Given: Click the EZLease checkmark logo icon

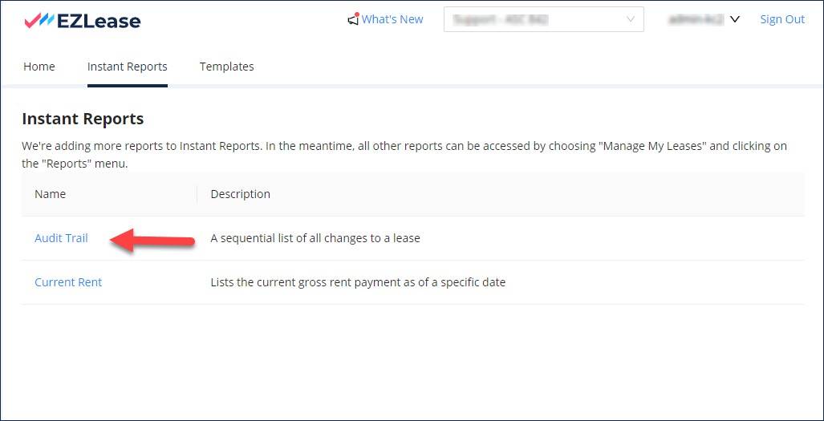Looking at the screenshot, I should coord(39,21).
